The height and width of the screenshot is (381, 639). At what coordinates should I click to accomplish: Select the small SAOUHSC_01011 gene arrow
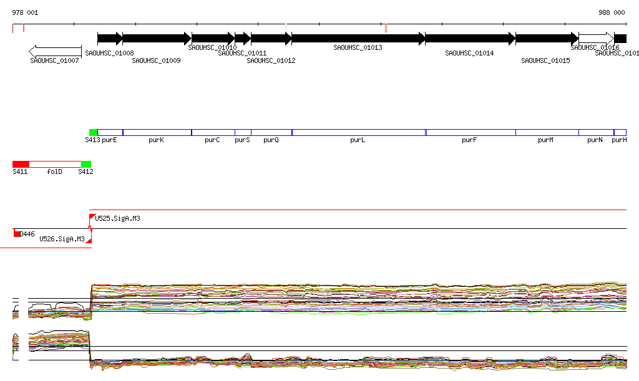tap(242, 39)
